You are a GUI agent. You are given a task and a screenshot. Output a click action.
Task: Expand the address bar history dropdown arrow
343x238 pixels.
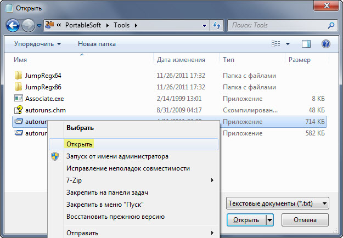click(x=204, y=25)
